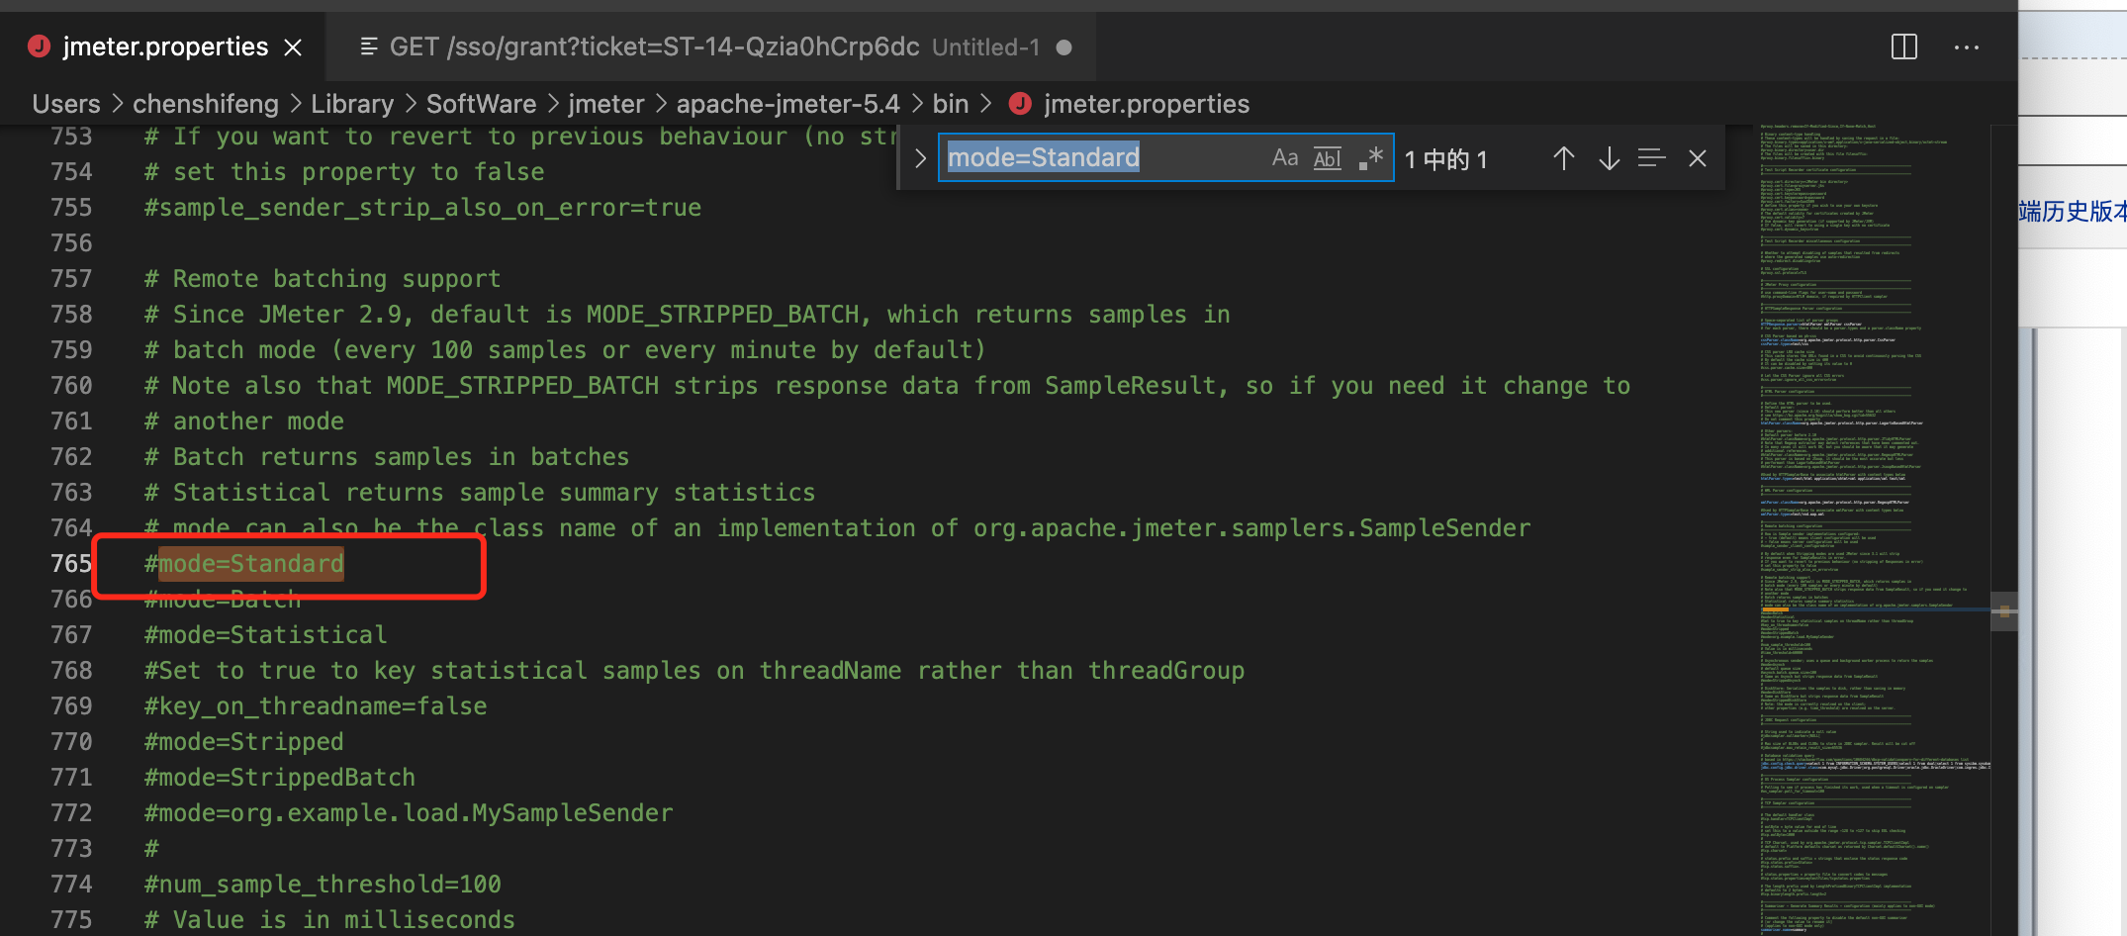Click line number 765 in the gutter
Screen dimensions: 2127x936
[x=71, y=564]
